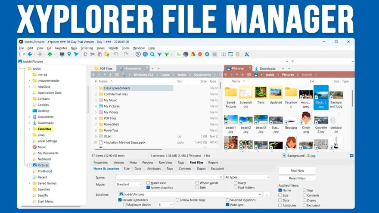
Task: Open the Mode Standard dropdown
Action: (x=129, y=184)
